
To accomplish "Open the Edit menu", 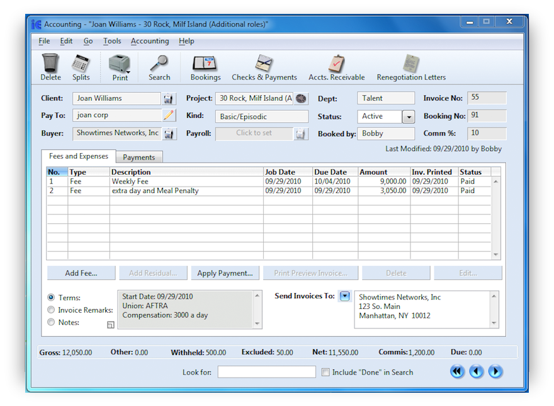I will 66,41.
